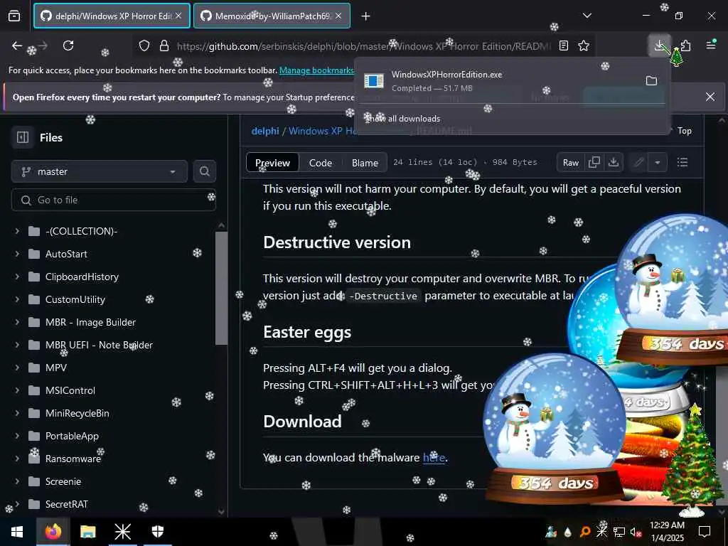Image resolution: width=728 pixels, height=546 pixels.
Task: Click the file tree search icon
Action: pyautogui.click(x=204, y=172)
